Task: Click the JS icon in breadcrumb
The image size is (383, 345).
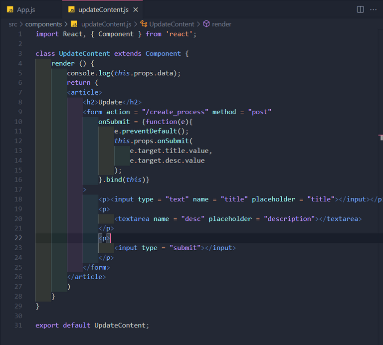Action: 74,24
